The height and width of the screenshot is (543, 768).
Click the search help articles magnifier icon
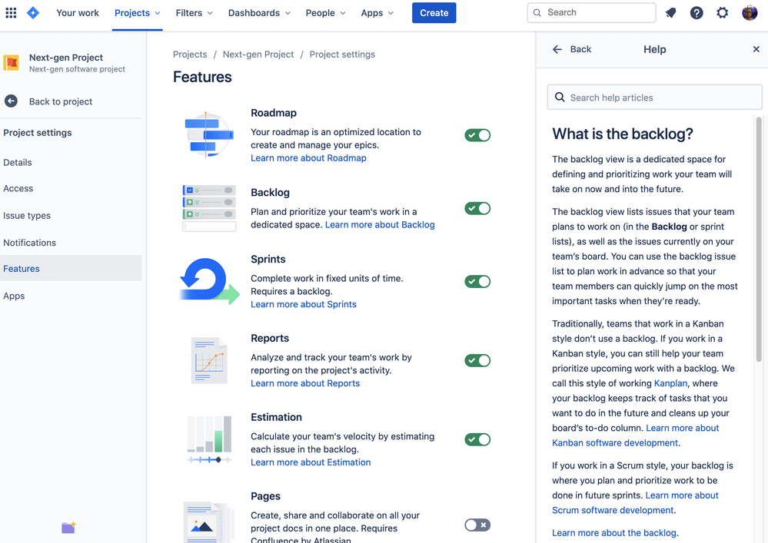(x=560, y=97)
